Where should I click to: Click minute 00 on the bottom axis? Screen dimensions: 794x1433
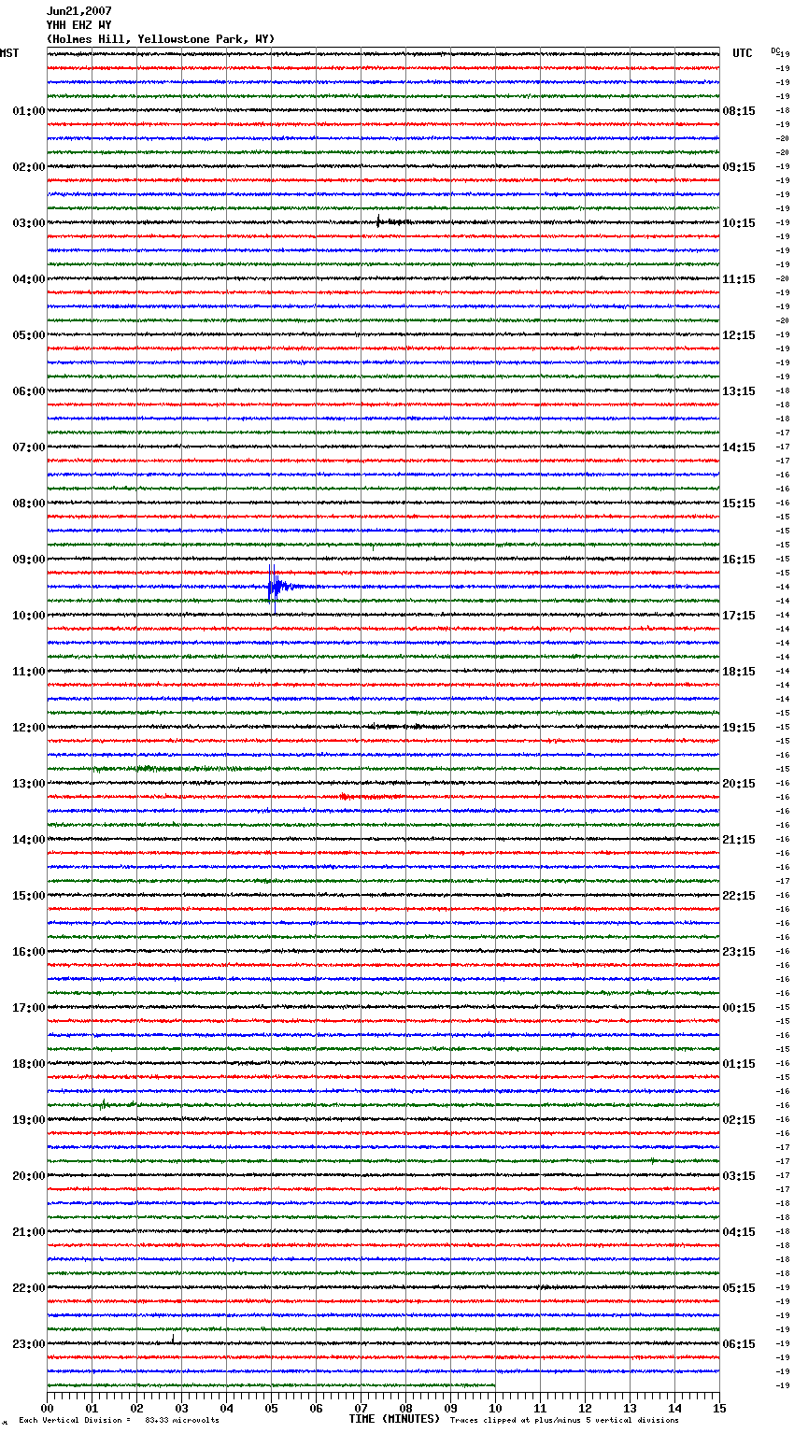click(x=47, y=1408)
